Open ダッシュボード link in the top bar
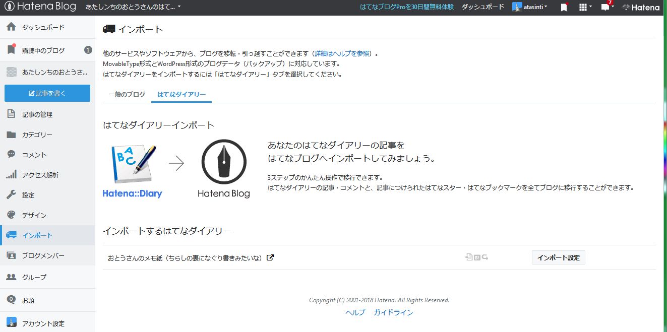The width and height of the screenshot is (667, 332). point(482,7)
